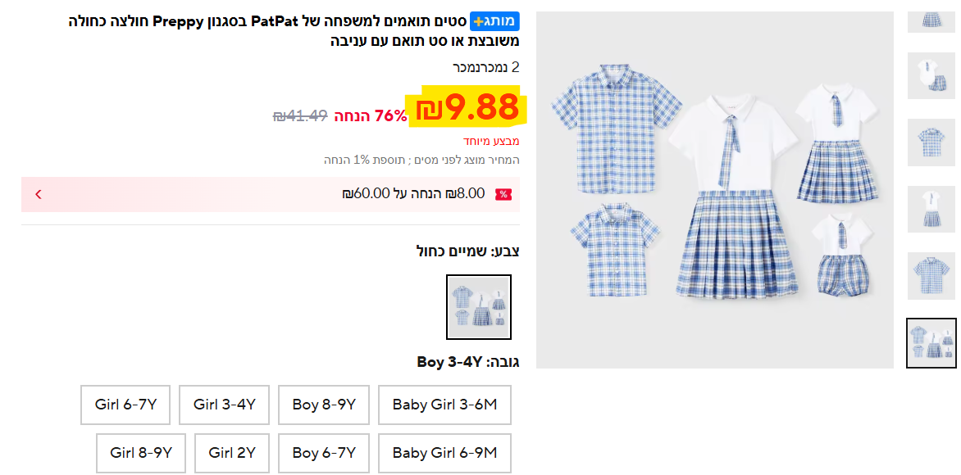Viewport: 961px width, 475px height.
Task: Select size Baby Girl 6-9M
Action: 444,453
